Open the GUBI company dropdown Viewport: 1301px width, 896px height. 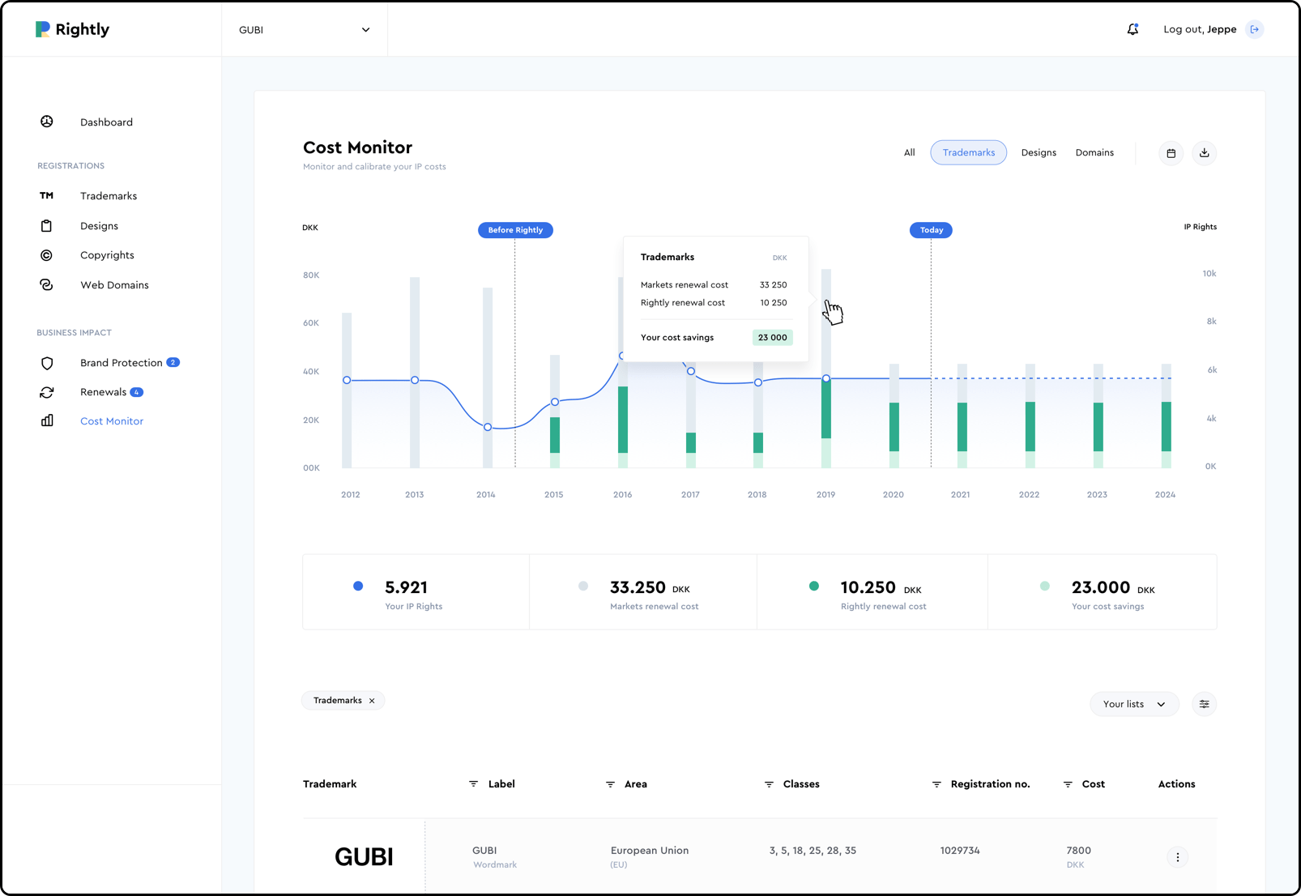tap(305, 30)
